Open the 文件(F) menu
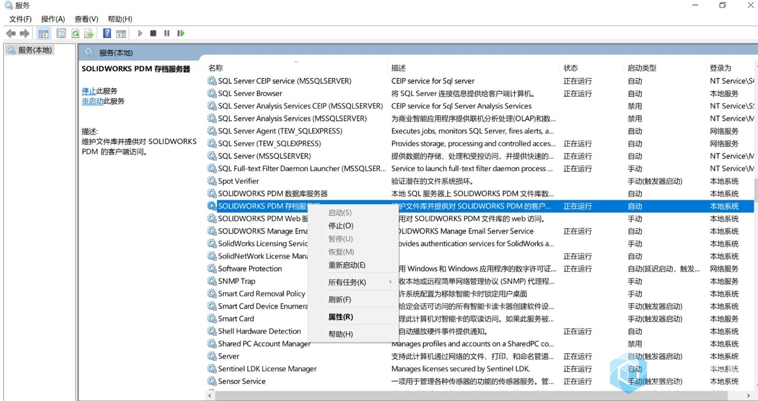Viewport: 758px width, 401px height. point(20,19)
